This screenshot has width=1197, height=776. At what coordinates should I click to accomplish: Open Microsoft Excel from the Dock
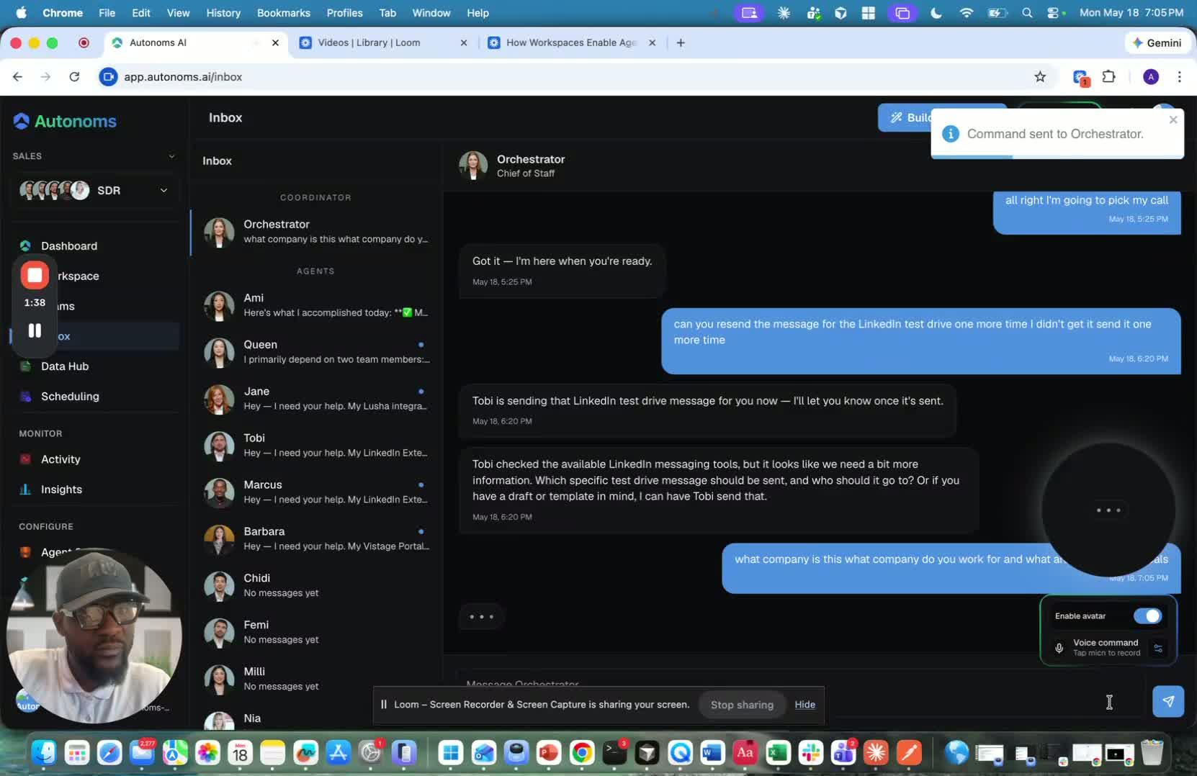pos(778,753)
